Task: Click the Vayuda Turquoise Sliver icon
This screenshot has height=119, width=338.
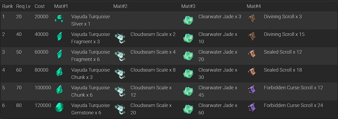Action: tap(59, 19)
